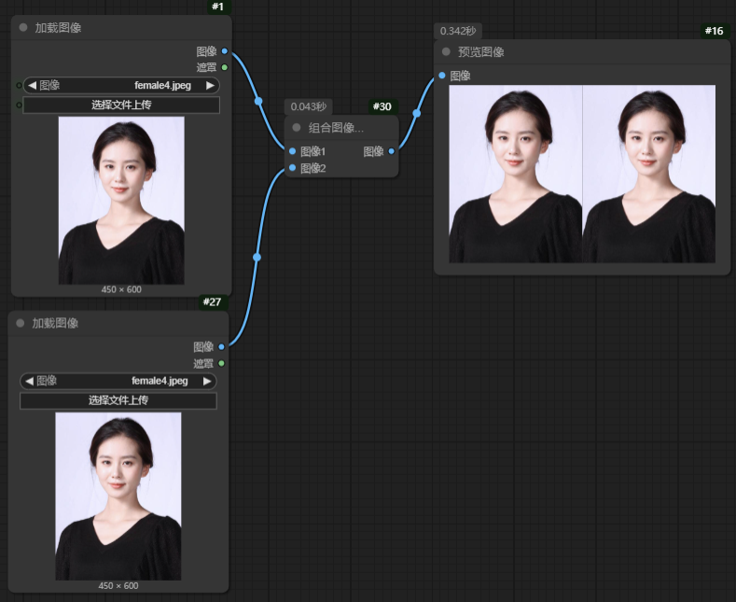Image resolution: width=736 pixels, height=602 pixels.
Task: Click the 组合图像 node title
Action: click(x=336, y=128)
